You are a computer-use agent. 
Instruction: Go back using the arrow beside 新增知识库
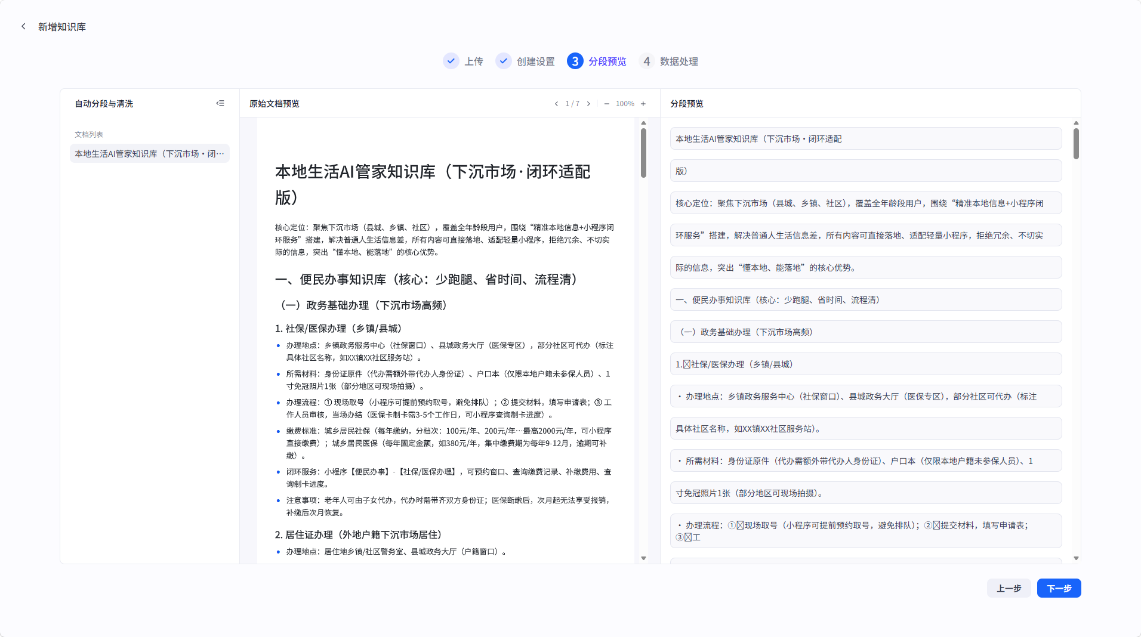(x=23, y=26)
